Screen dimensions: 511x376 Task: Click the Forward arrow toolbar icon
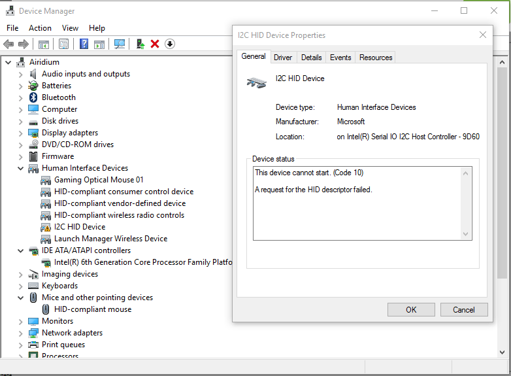pyautogui.click(x=23, y=44)
